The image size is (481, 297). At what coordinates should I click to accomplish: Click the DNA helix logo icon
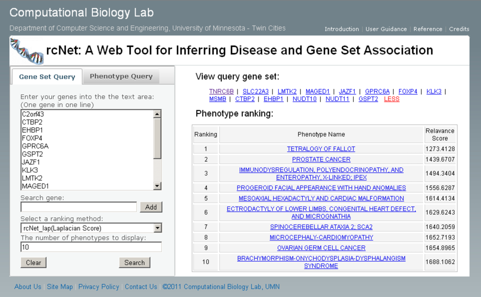(x=27, y=51)
